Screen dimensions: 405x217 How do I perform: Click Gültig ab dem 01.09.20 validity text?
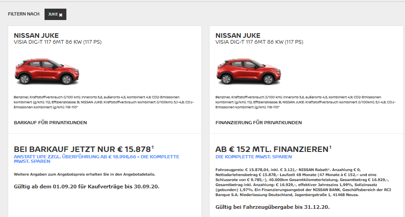coord(86,187)
